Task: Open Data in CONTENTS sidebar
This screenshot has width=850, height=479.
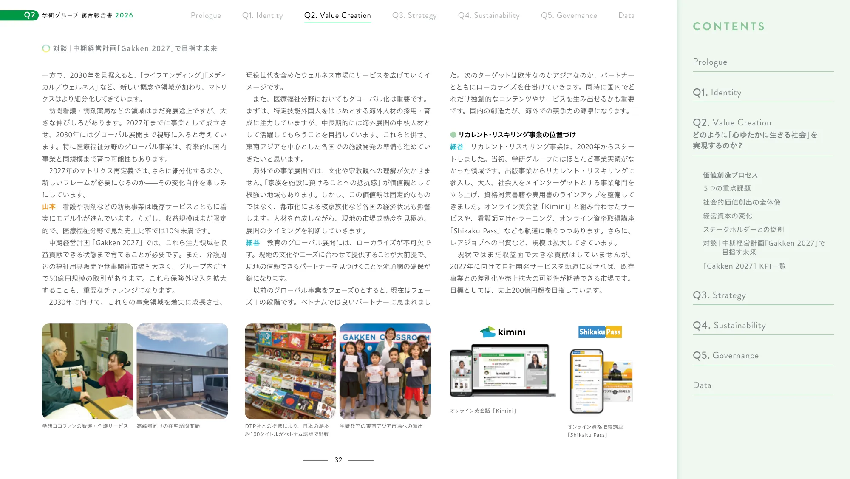Action: tap(702, 385)
